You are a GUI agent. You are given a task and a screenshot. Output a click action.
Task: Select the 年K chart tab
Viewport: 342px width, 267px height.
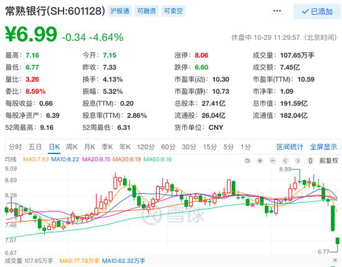125,147
